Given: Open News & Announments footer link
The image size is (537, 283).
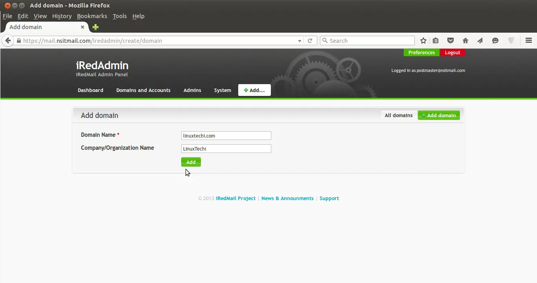Looking at the screenshot, I should click(x=287, y=198).
